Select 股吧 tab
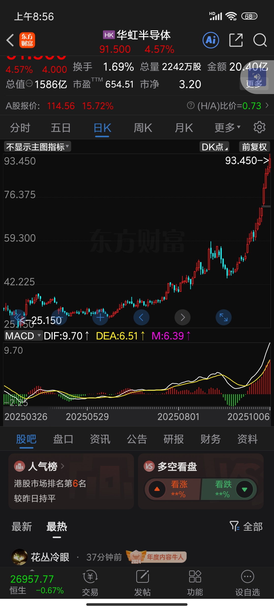This screenshot has height=610, width=274. click(26, 439)
